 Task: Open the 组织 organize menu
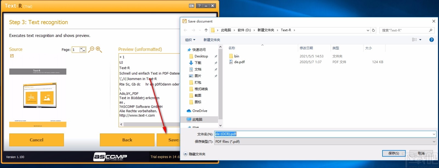click(190, 40)
